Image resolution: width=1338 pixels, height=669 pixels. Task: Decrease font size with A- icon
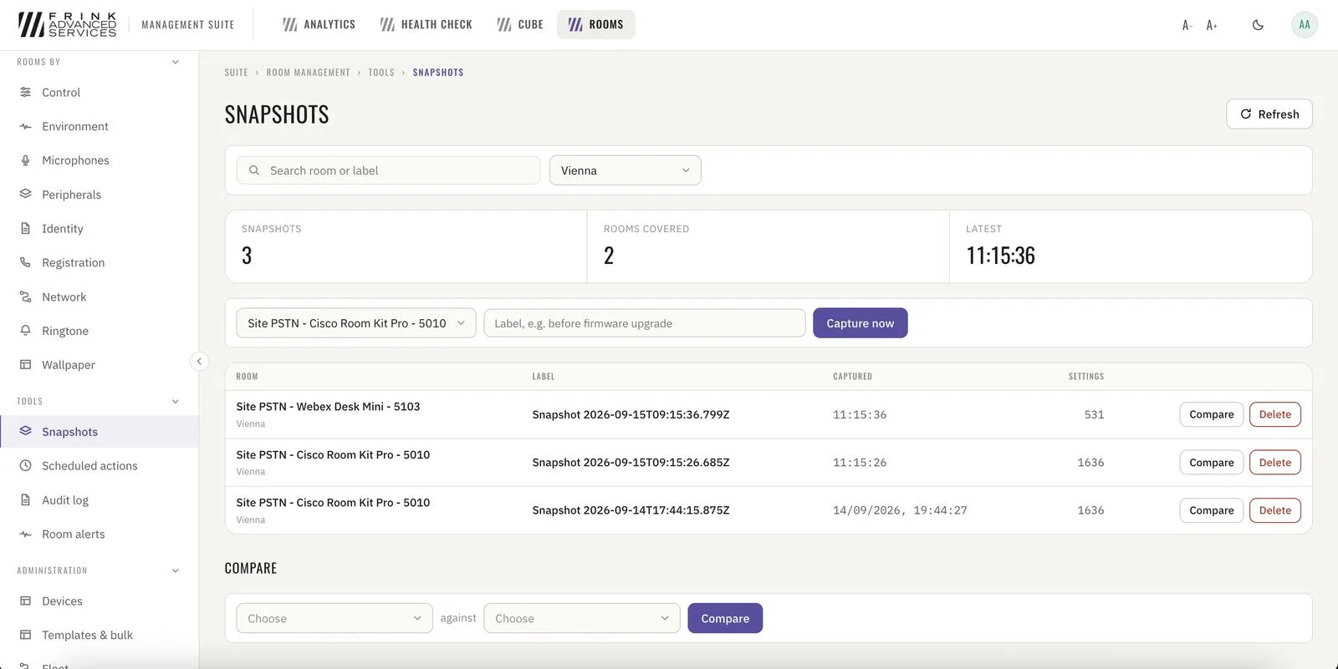[1187, 25]
